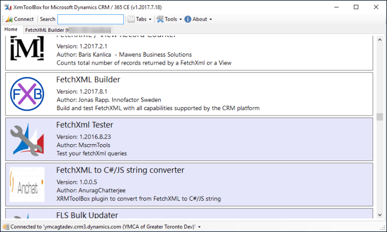Click the Mawens iM logo icon

[x=27, y=48]
